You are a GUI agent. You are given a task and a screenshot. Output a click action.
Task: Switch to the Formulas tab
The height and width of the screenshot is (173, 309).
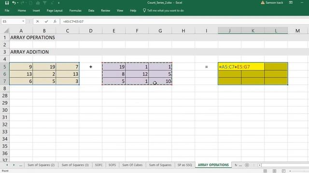coord(75,11)
